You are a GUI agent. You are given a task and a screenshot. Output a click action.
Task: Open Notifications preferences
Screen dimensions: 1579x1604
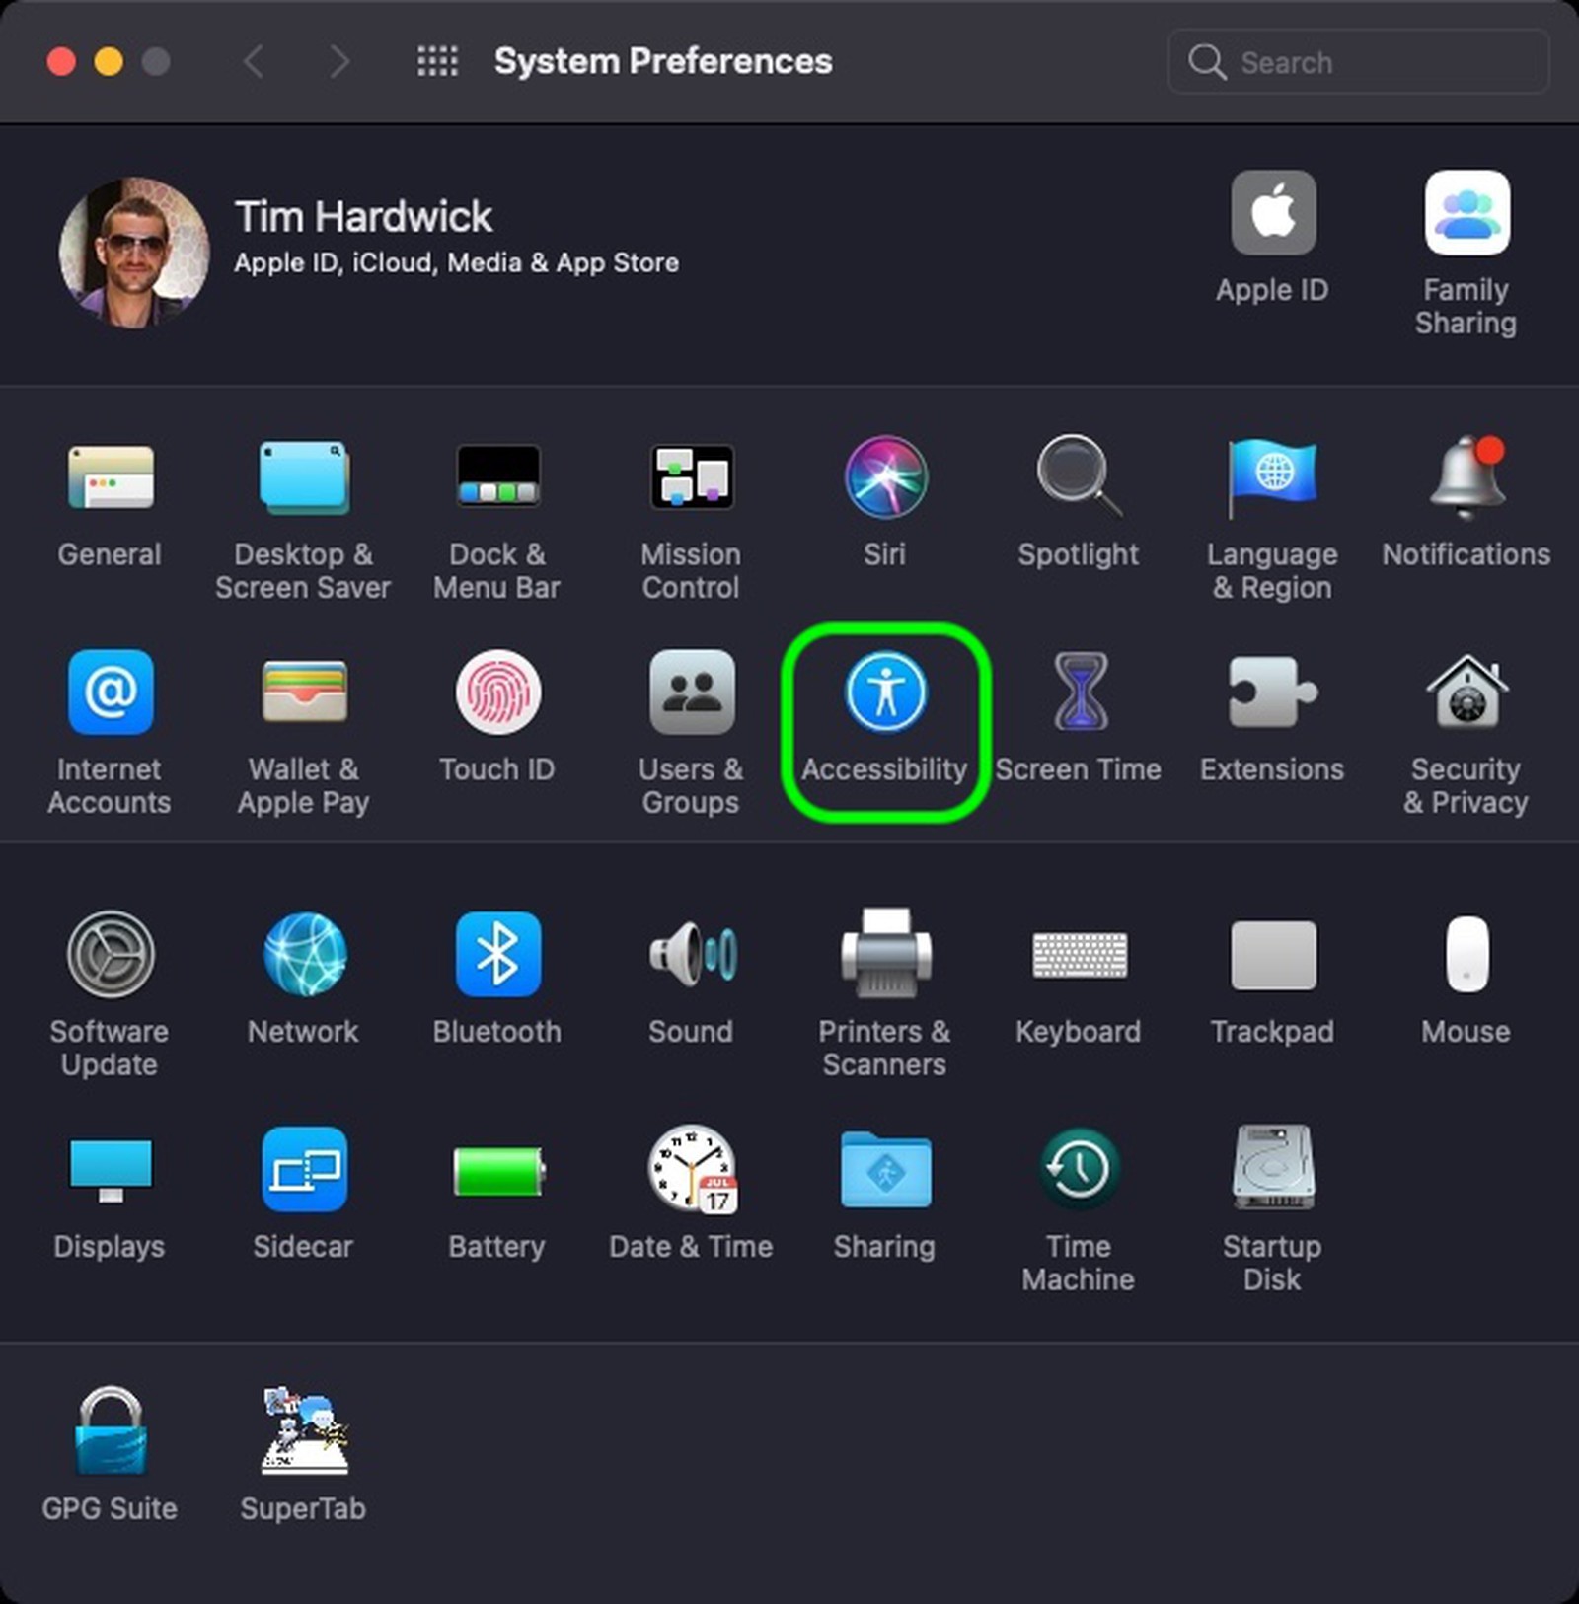click(1466, 477)
